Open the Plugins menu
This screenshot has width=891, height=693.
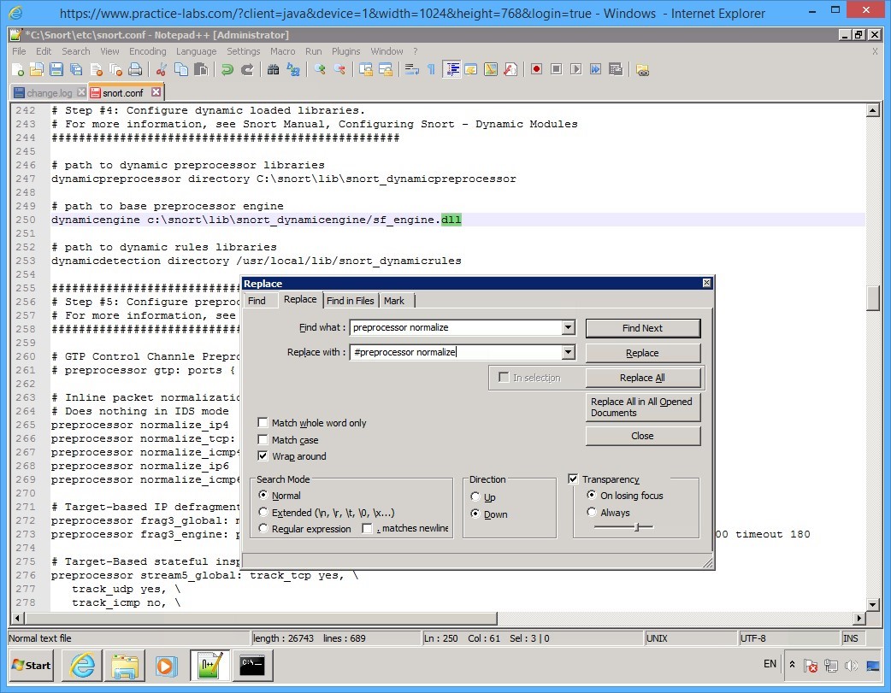click(x=345, y=51)
